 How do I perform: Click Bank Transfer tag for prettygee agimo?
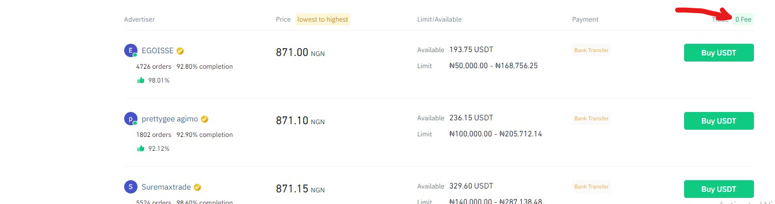[591, 119]
